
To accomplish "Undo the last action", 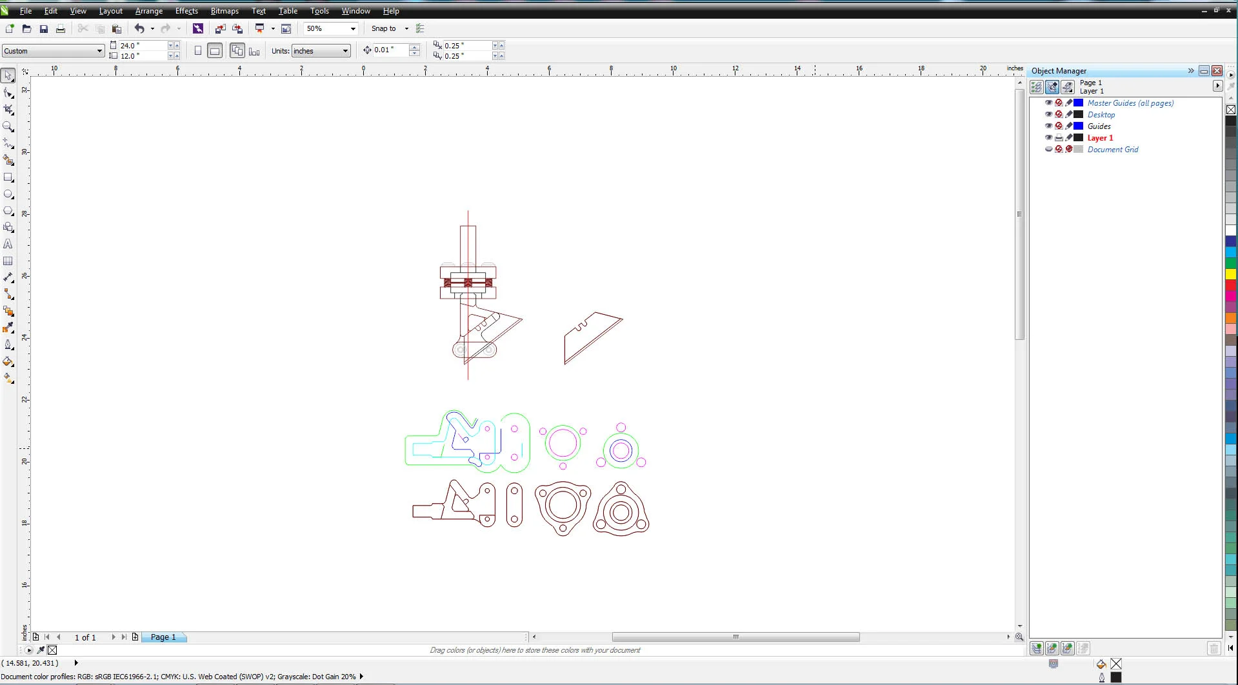I will [x=139, y=28].
